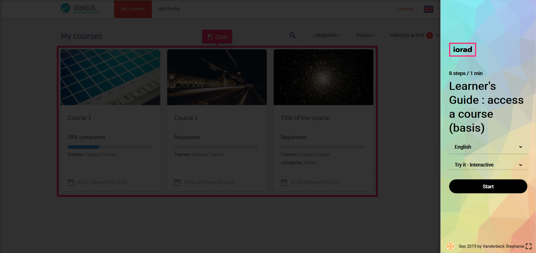The width and height of the screenshot is (536, 253).
Task: Open the course search magnifier icon
Action: coord(292,35)
